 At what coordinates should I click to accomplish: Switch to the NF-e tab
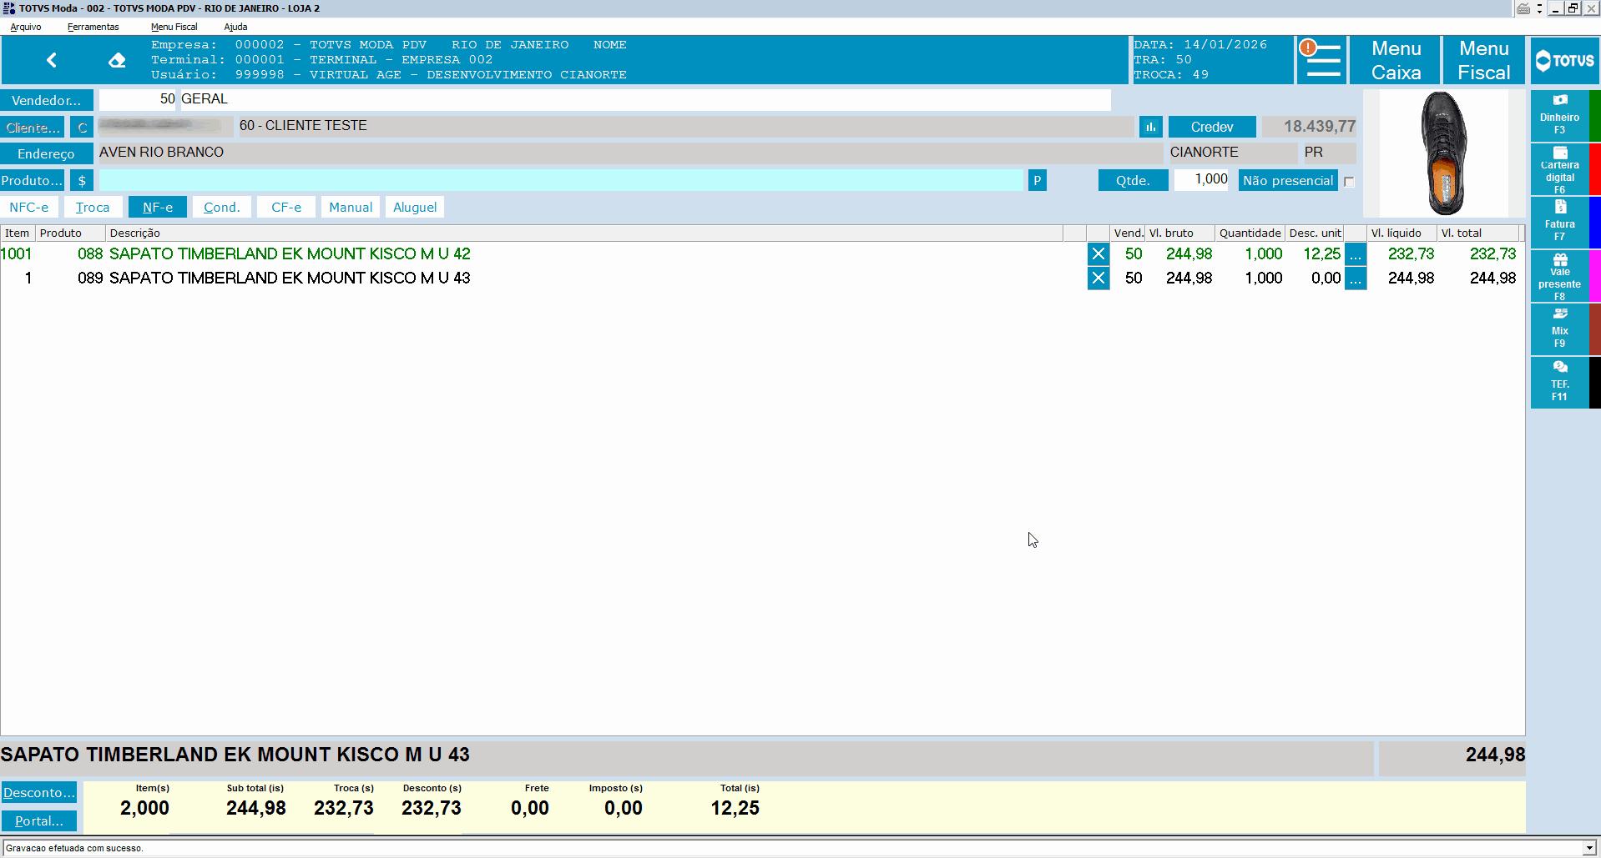coord(158,208)
